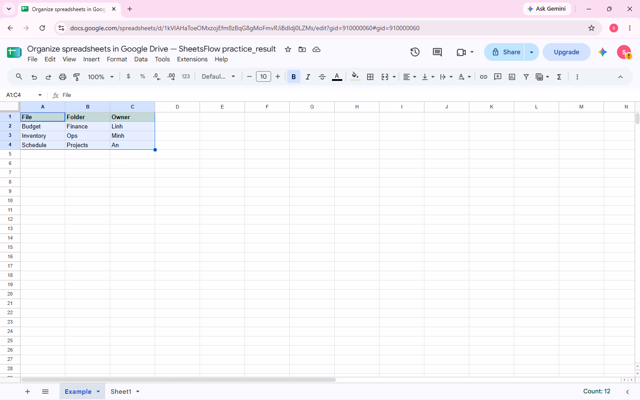Viewport: 640px width, 400px height.
Task: Format as currency with dollar icon
Action: point(128,76)
